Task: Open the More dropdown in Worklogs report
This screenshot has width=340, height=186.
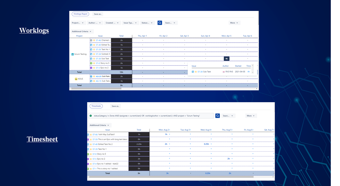Action: point(234,23)
